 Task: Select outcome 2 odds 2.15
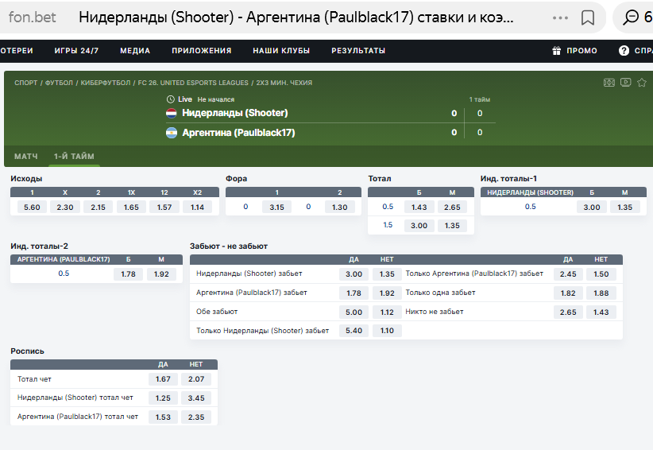tap(98, 207)
